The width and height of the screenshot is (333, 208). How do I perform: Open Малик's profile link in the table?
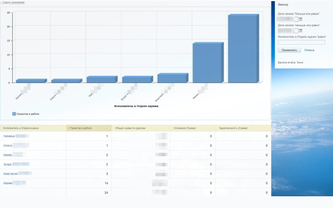tap(15, 183)
